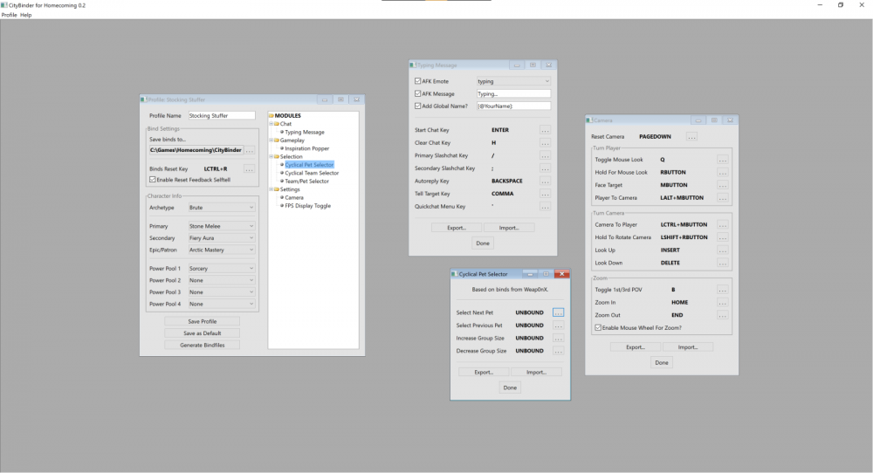Click the ellipsis button for Reset Camera
The image size is (873, 473).
(x=691, y=137)
